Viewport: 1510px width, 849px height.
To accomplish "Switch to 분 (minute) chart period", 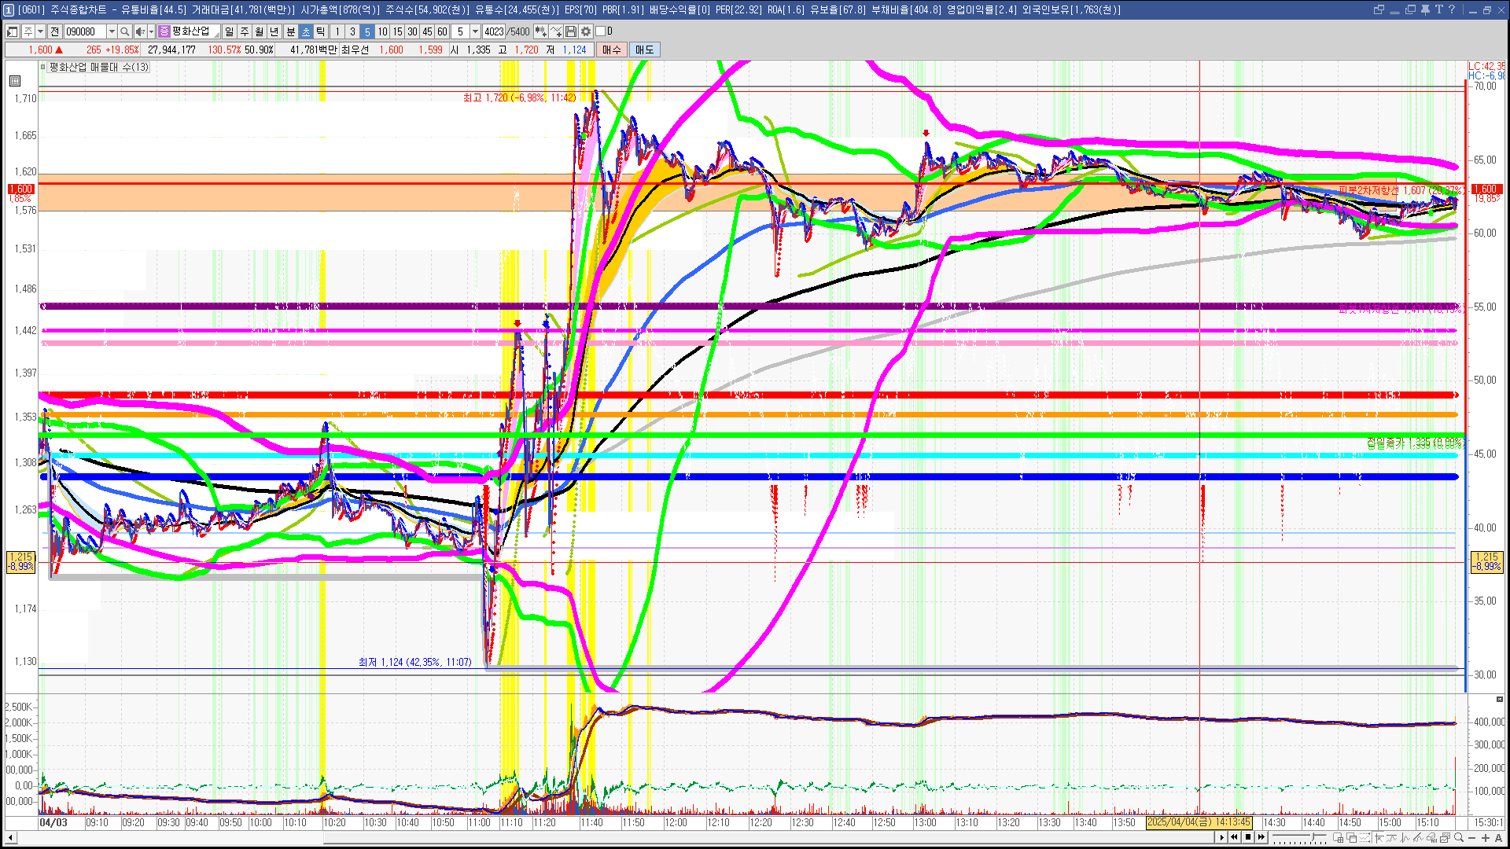I will pyautogui.click(x=290, y=31).
